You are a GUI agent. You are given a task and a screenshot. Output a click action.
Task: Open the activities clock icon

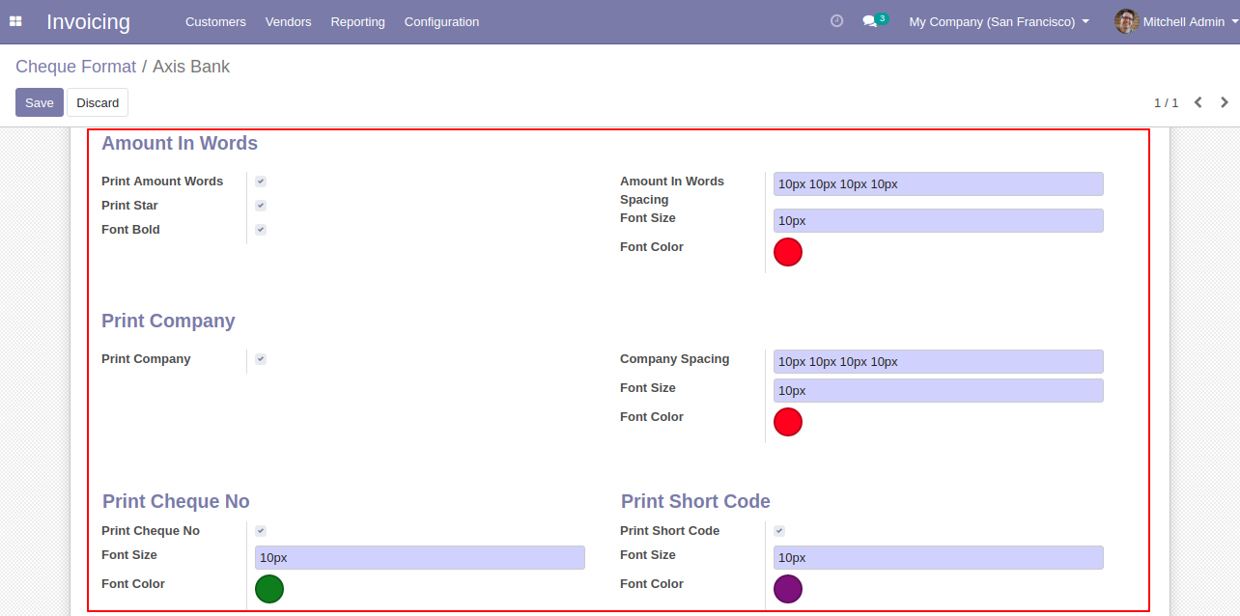coord(836,21)
